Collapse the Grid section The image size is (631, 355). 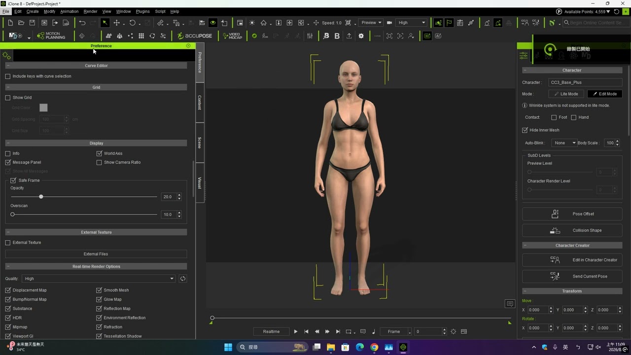(x=8, y=87)
